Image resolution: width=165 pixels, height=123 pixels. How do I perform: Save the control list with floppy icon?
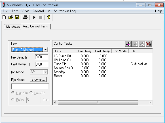click(17, 17)
